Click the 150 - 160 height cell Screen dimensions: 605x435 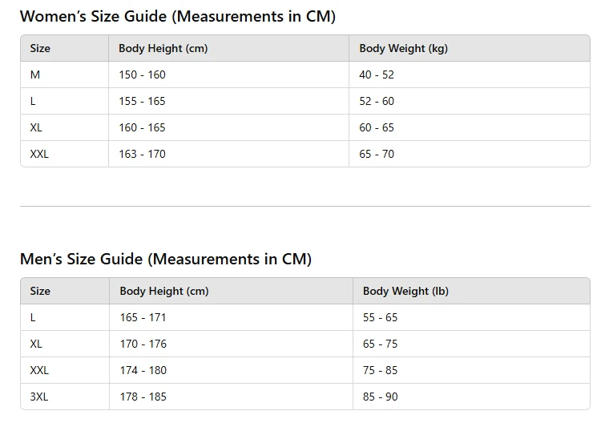[x=142, y=75]
